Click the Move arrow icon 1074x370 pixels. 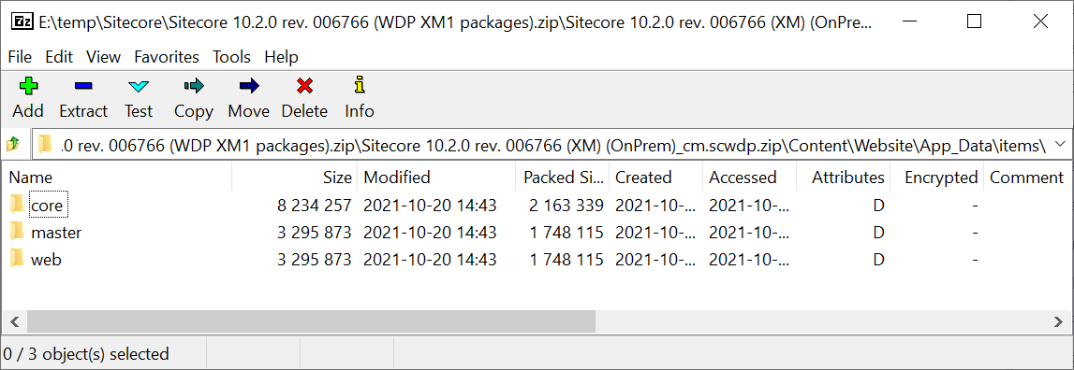pos(249,85)
